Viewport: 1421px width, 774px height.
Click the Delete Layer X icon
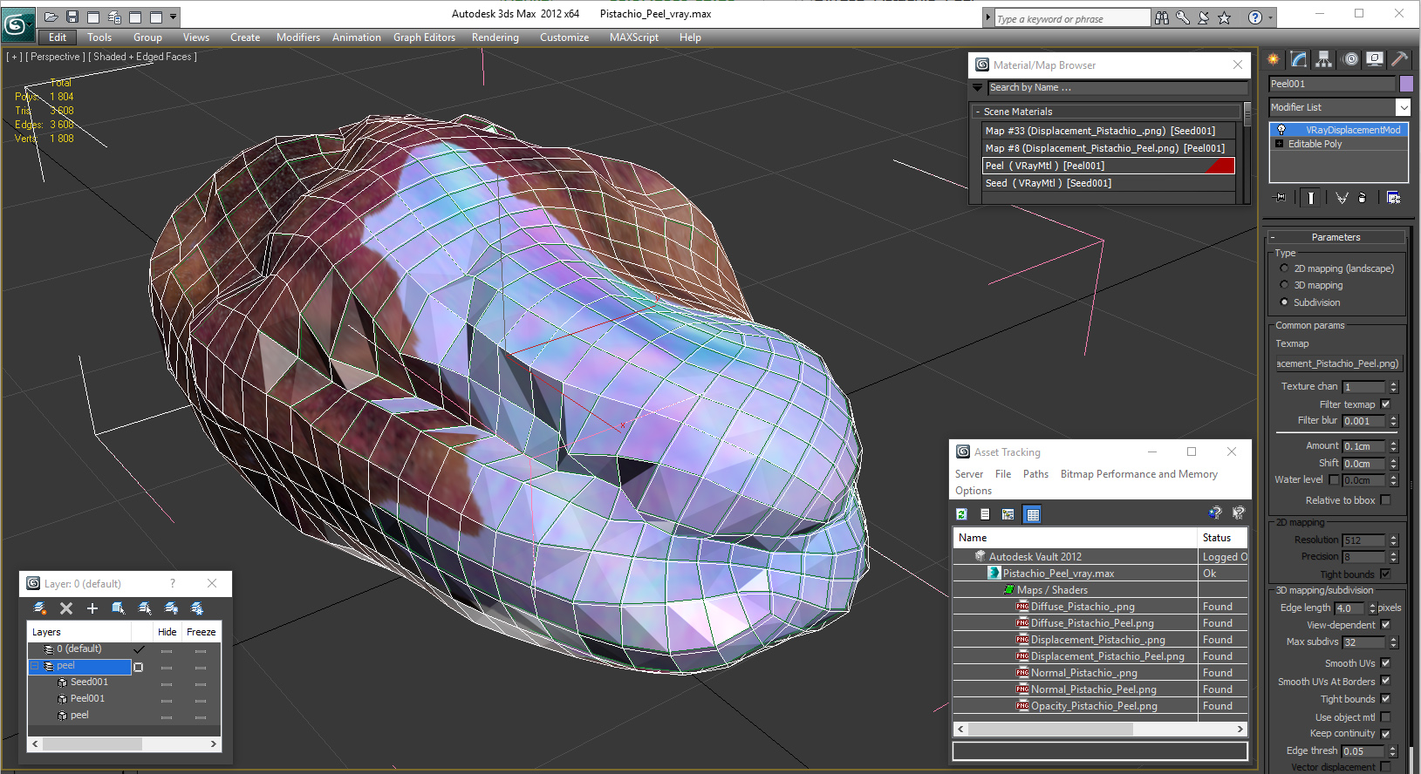click(66, 608)
